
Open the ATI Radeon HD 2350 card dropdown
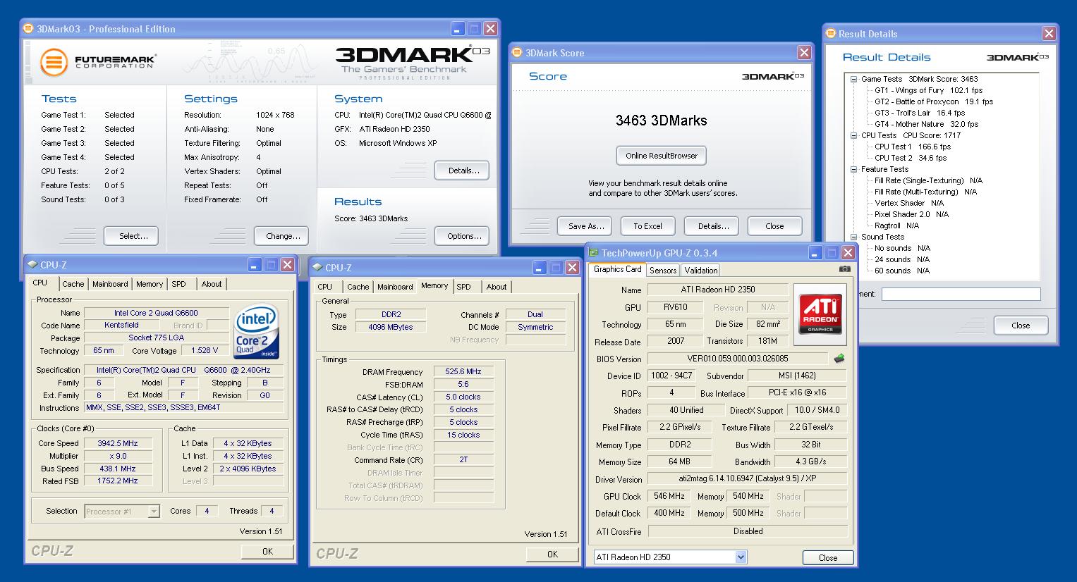point(741,557)
